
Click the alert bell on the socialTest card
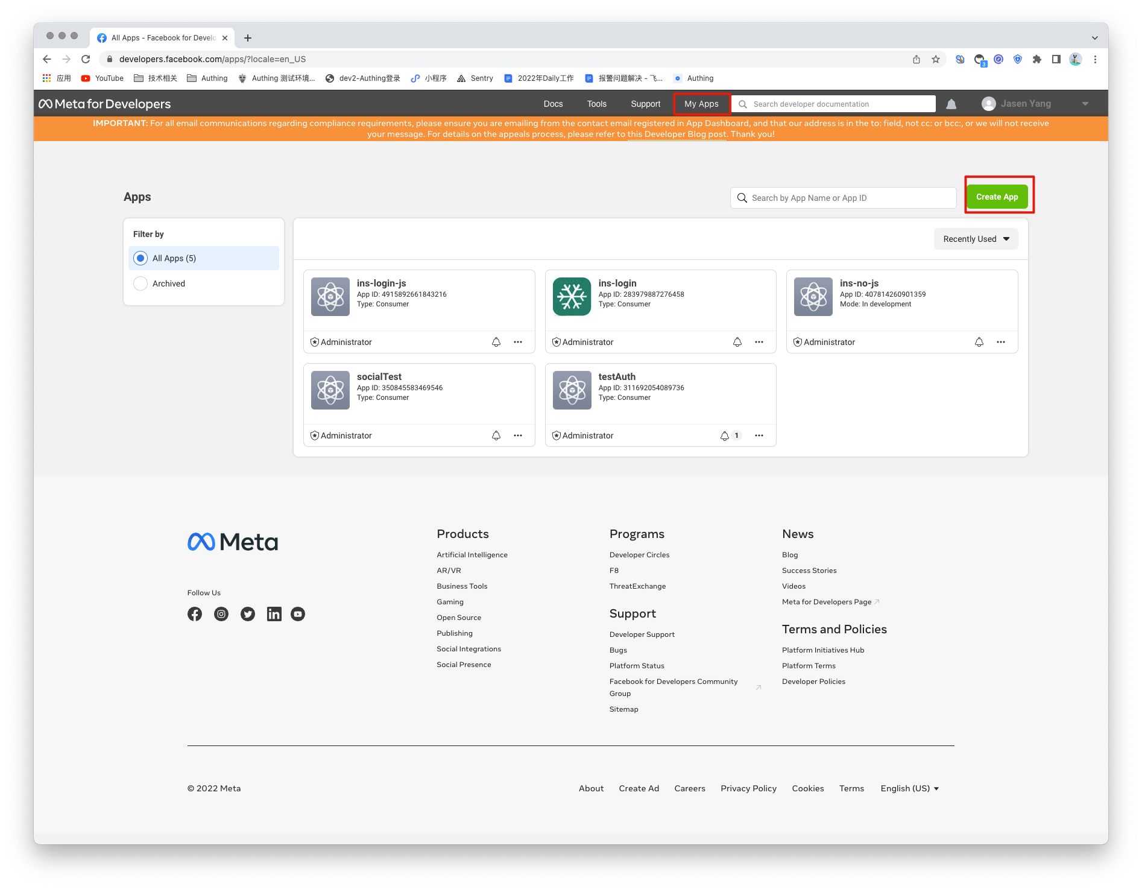tap(496, 435)
